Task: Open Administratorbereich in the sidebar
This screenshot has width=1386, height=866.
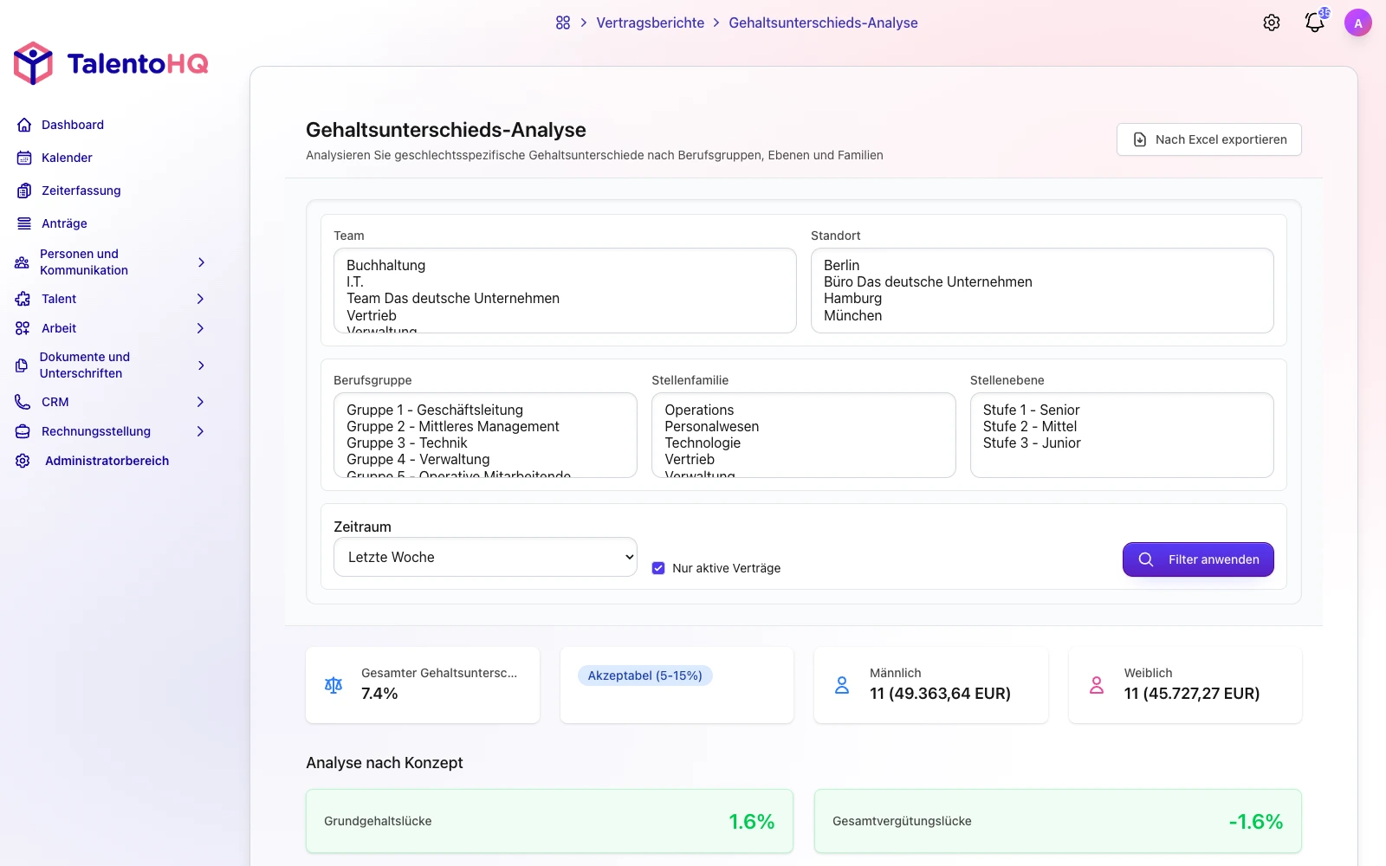Action: point(107,461)
